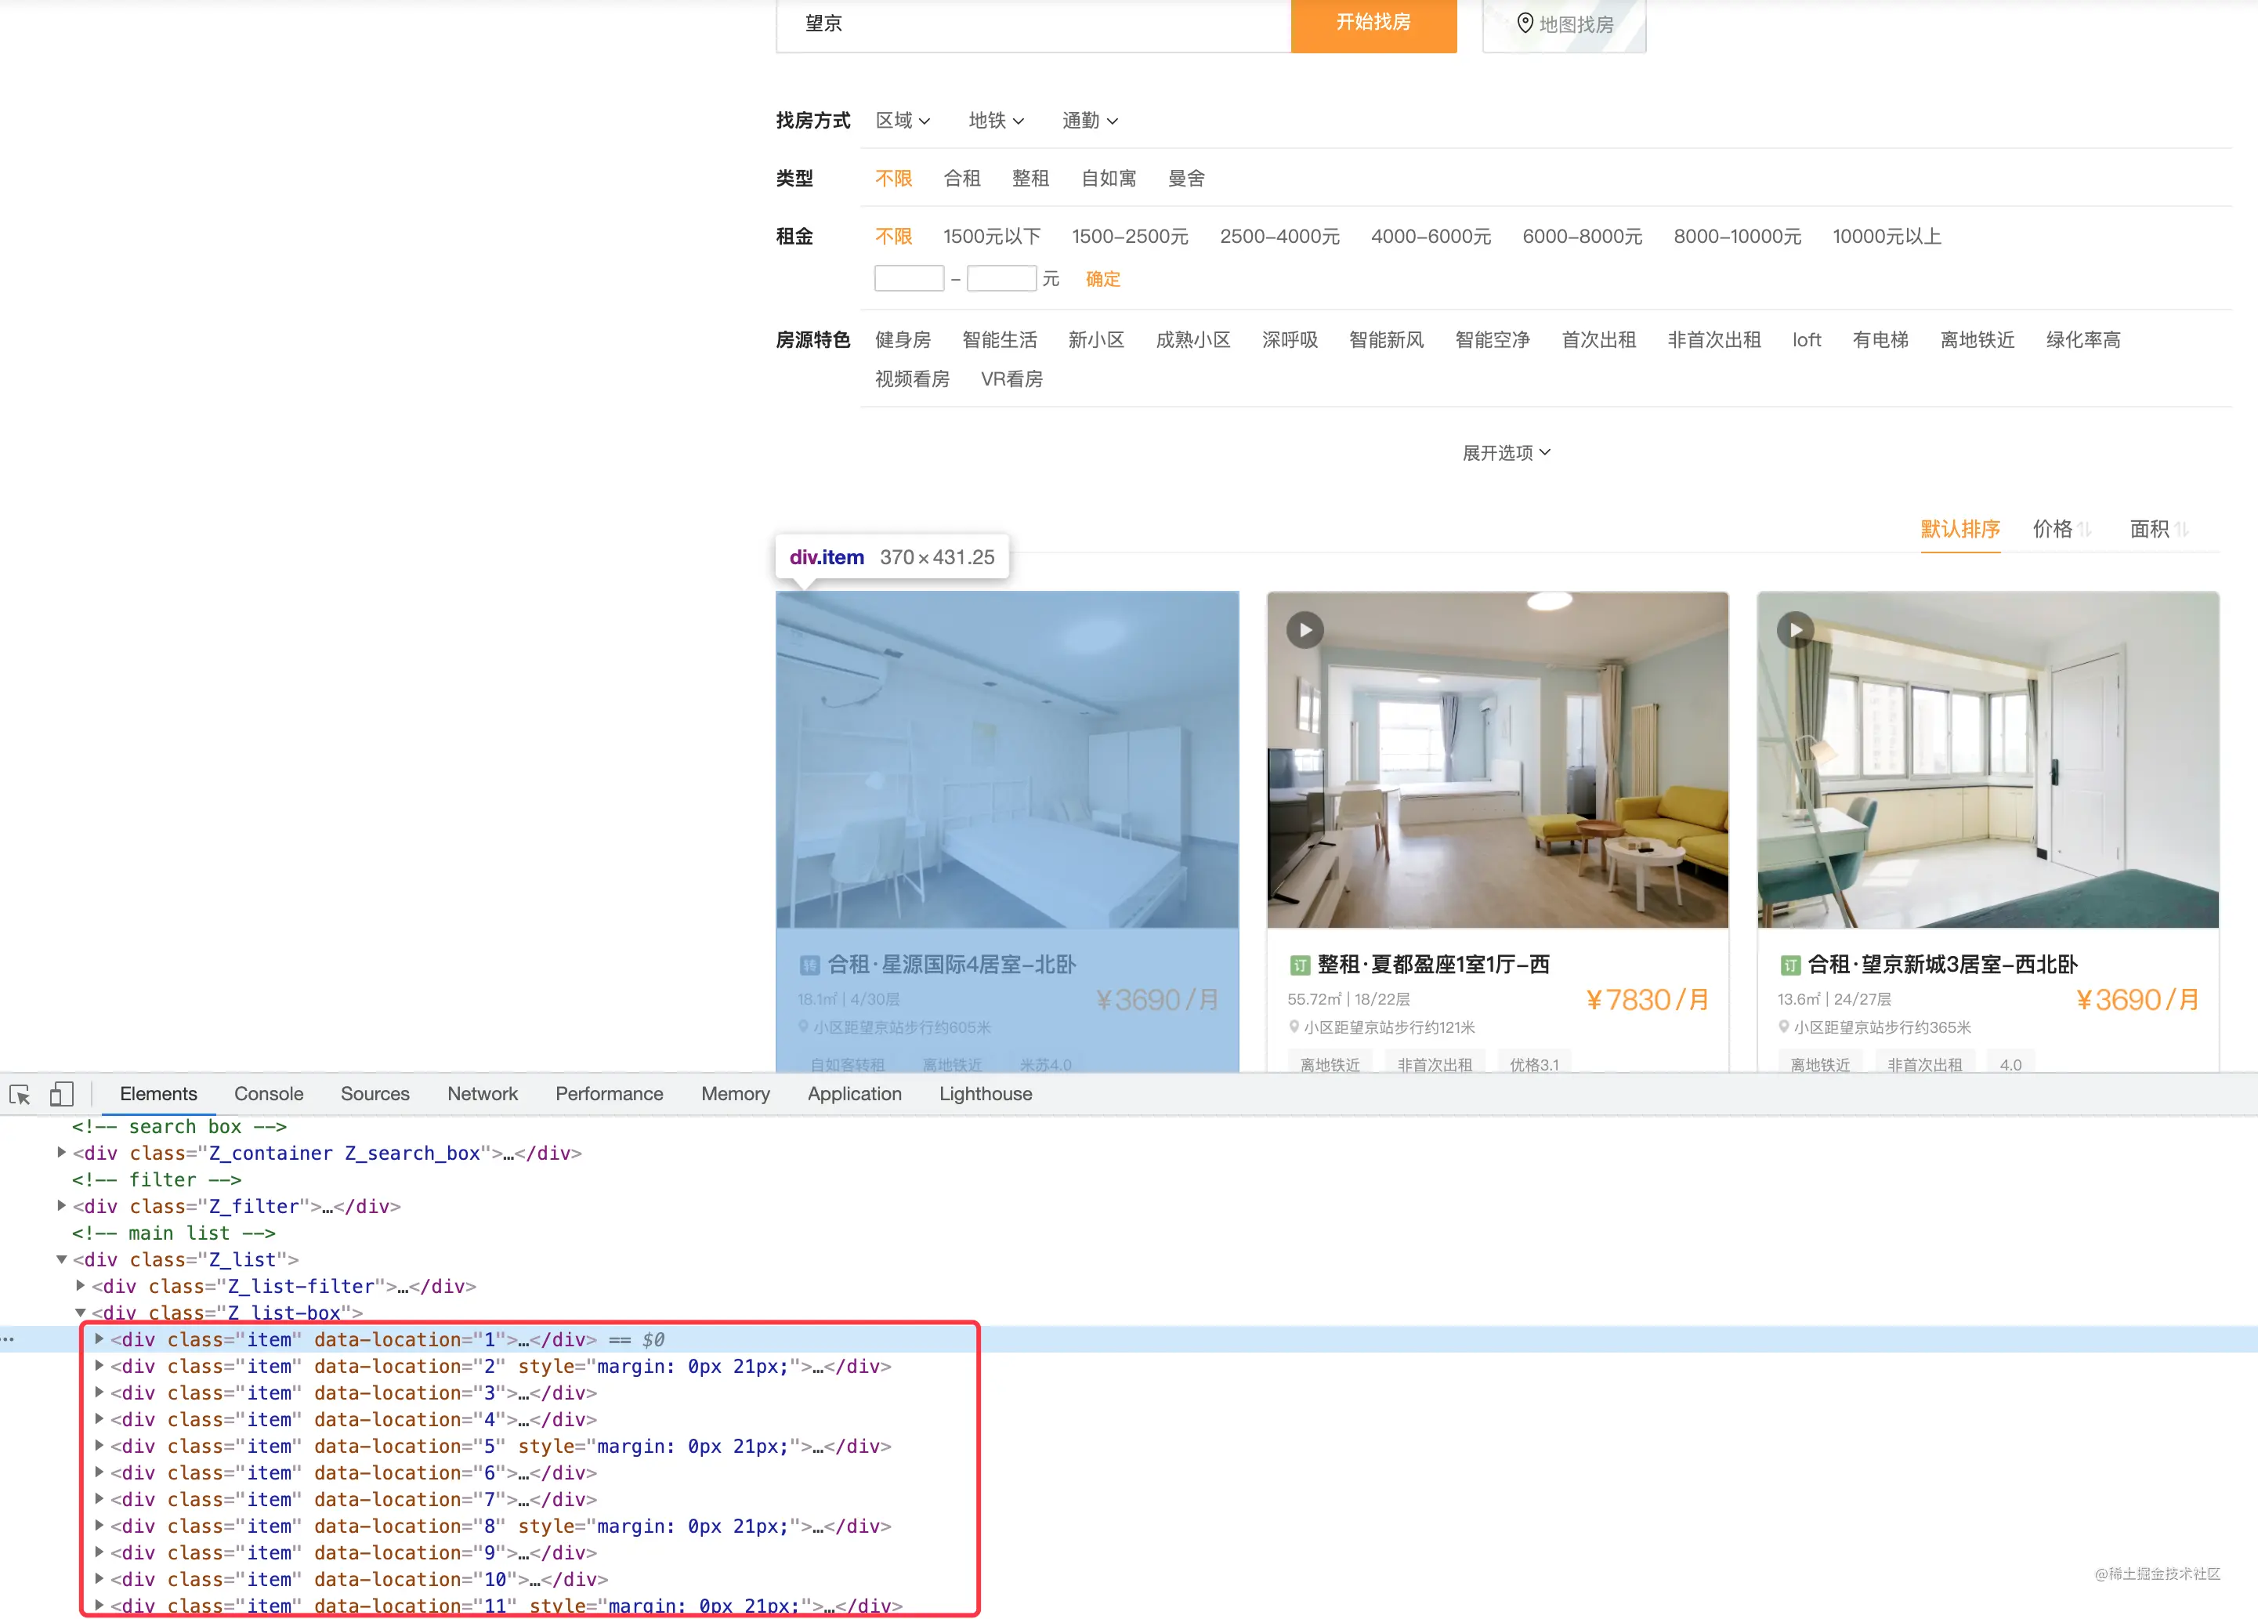This screenshot has height=1619, width=2258.
Task: Collapse the Z_list div node
Action: 62,1259
